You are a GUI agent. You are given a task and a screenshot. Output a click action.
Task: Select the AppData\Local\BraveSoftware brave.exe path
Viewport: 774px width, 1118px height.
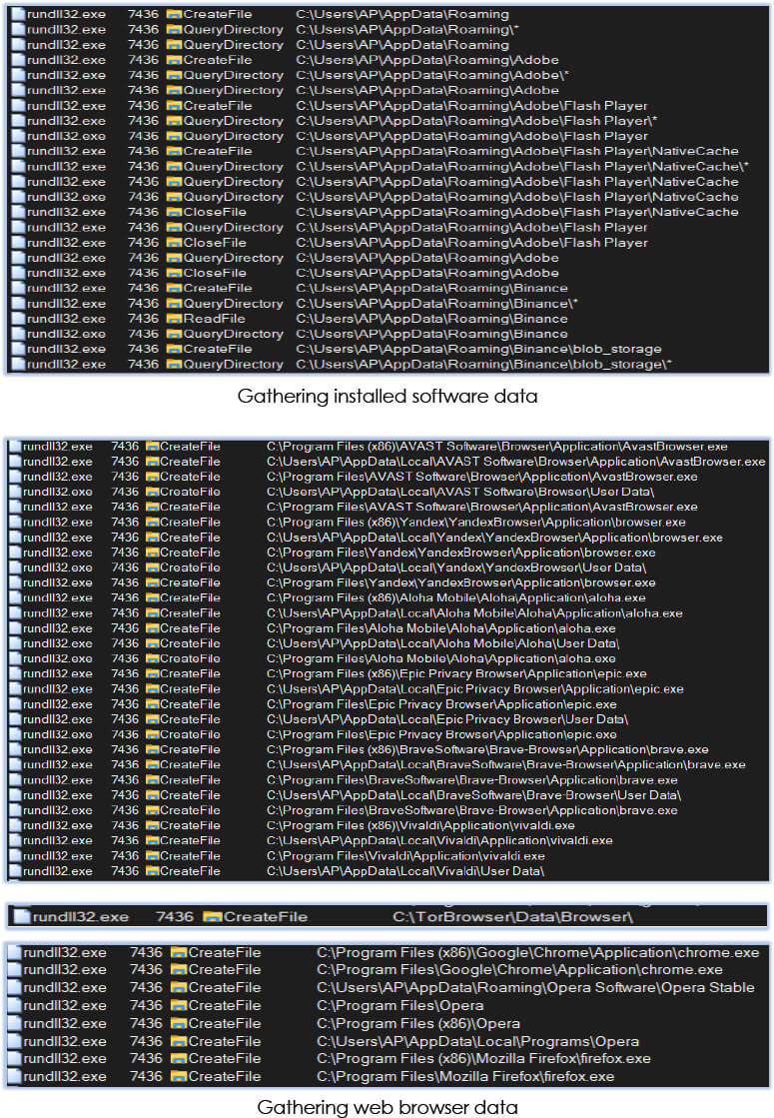tap(506, 765)
